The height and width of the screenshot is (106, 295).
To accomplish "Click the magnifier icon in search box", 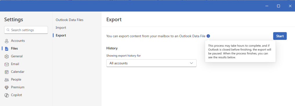I will point(8,30).
